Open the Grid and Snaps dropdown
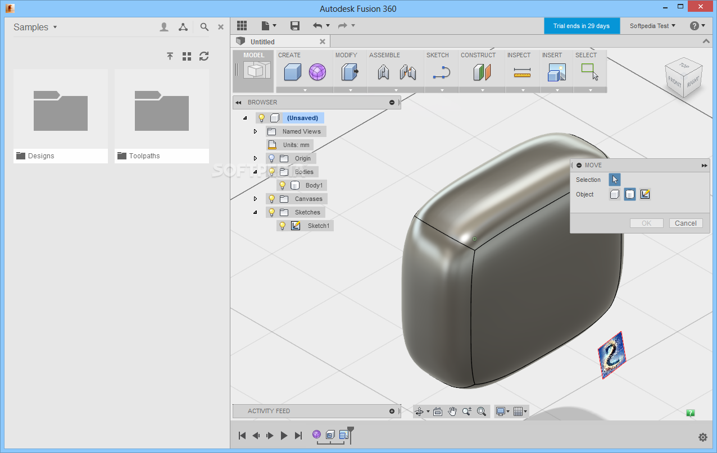The width and height of the screenshot is (717, 453). [520, 411]
